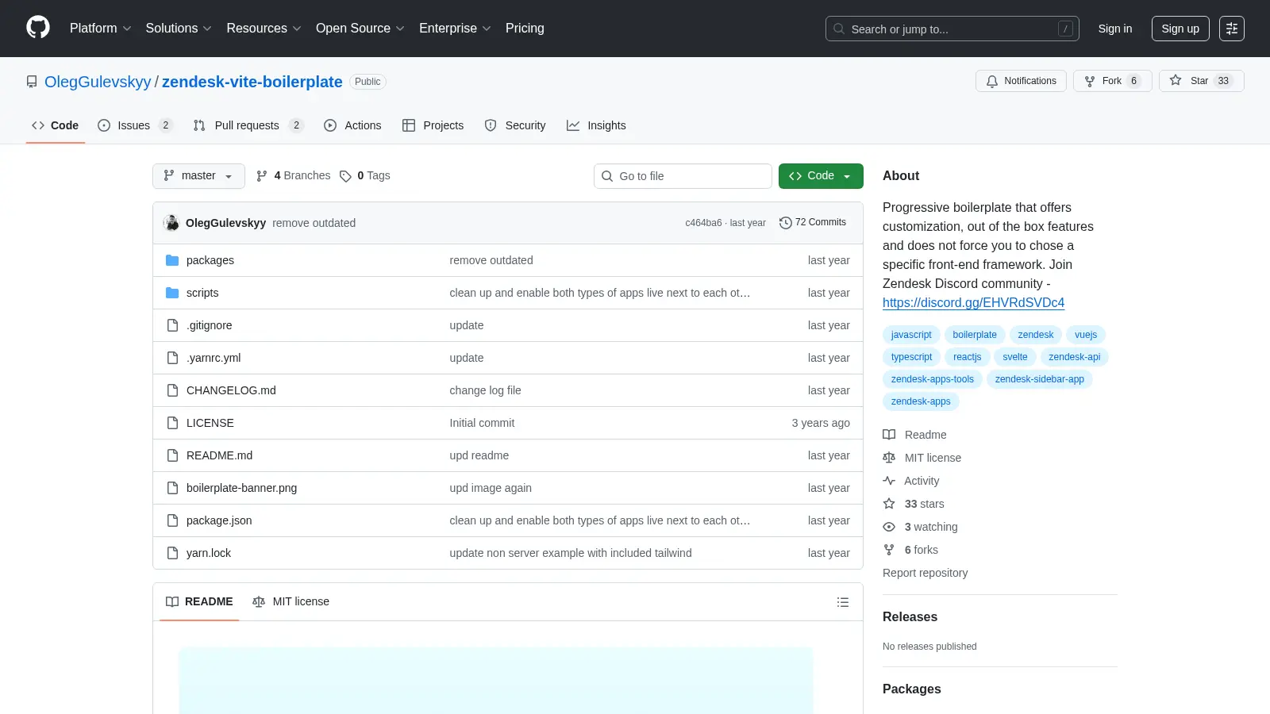Viewport: 1270px width, 714px height.
Task: Open the command palette icon in the header
Action: click(x=1232, y=29)
